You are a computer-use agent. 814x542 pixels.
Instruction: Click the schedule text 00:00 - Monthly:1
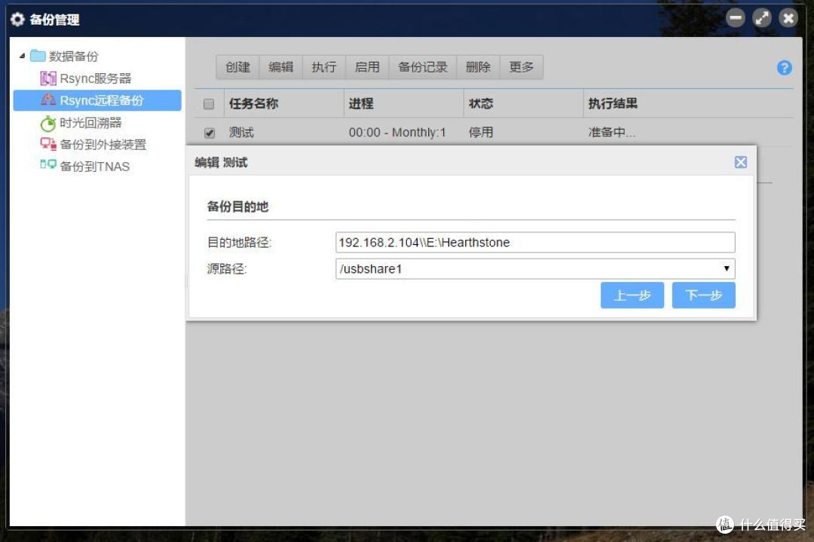pyautogui.click(x=397, y=133)
